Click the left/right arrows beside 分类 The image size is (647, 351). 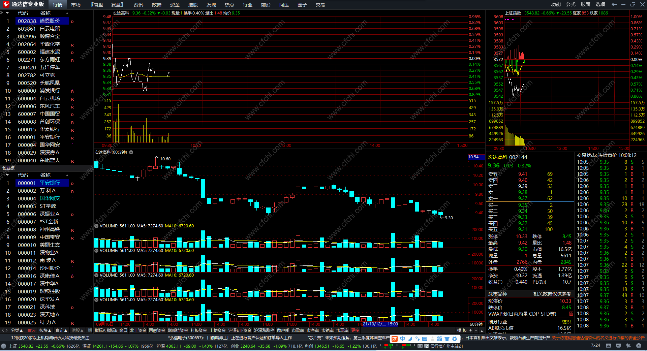(x=5, y=330)
